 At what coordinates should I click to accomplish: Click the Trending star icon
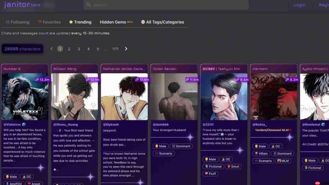[x=71, y=22]
